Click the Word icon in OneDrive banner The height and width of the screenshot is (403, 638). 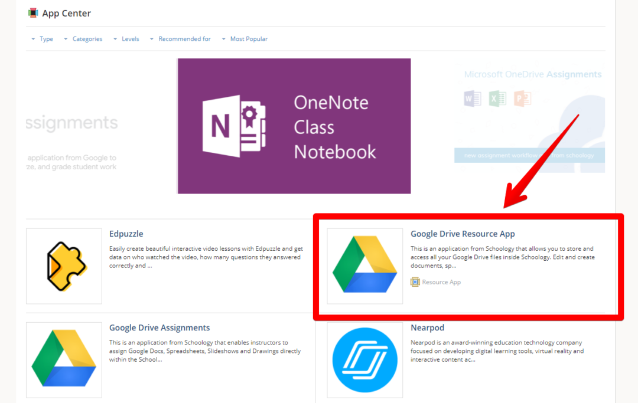473,99
